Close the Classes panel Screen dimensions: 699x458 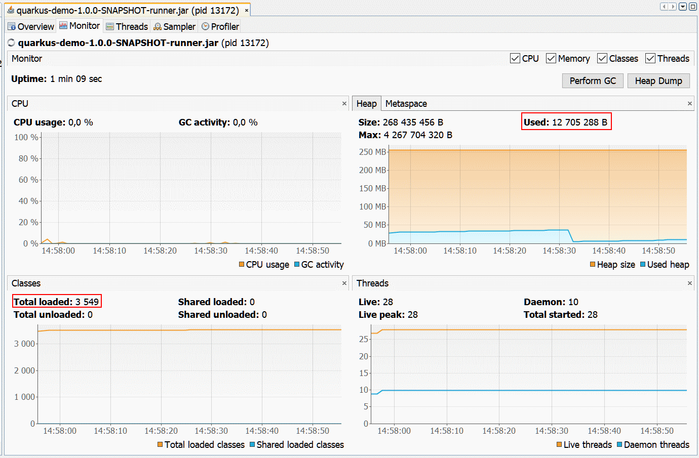click(344, 283)
